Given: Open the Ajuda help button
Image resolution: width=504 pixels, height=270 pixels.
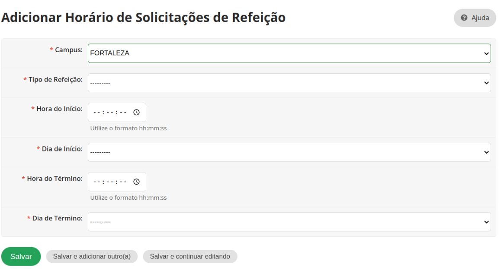Looking at the screenshot, I should [x=475, y=18].
